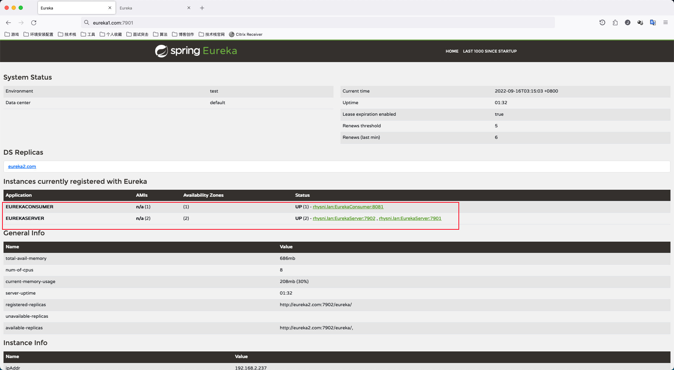Click the ipAddr value 192.168.2.237
Image resolution: width=674 pixels, height=370 pixels.
tap(251, 368)
